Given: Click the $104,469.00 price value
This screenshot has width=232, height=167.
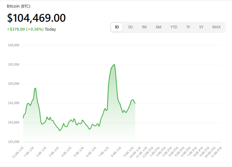Looking at the screenshot, I should (x=36, y=18).
